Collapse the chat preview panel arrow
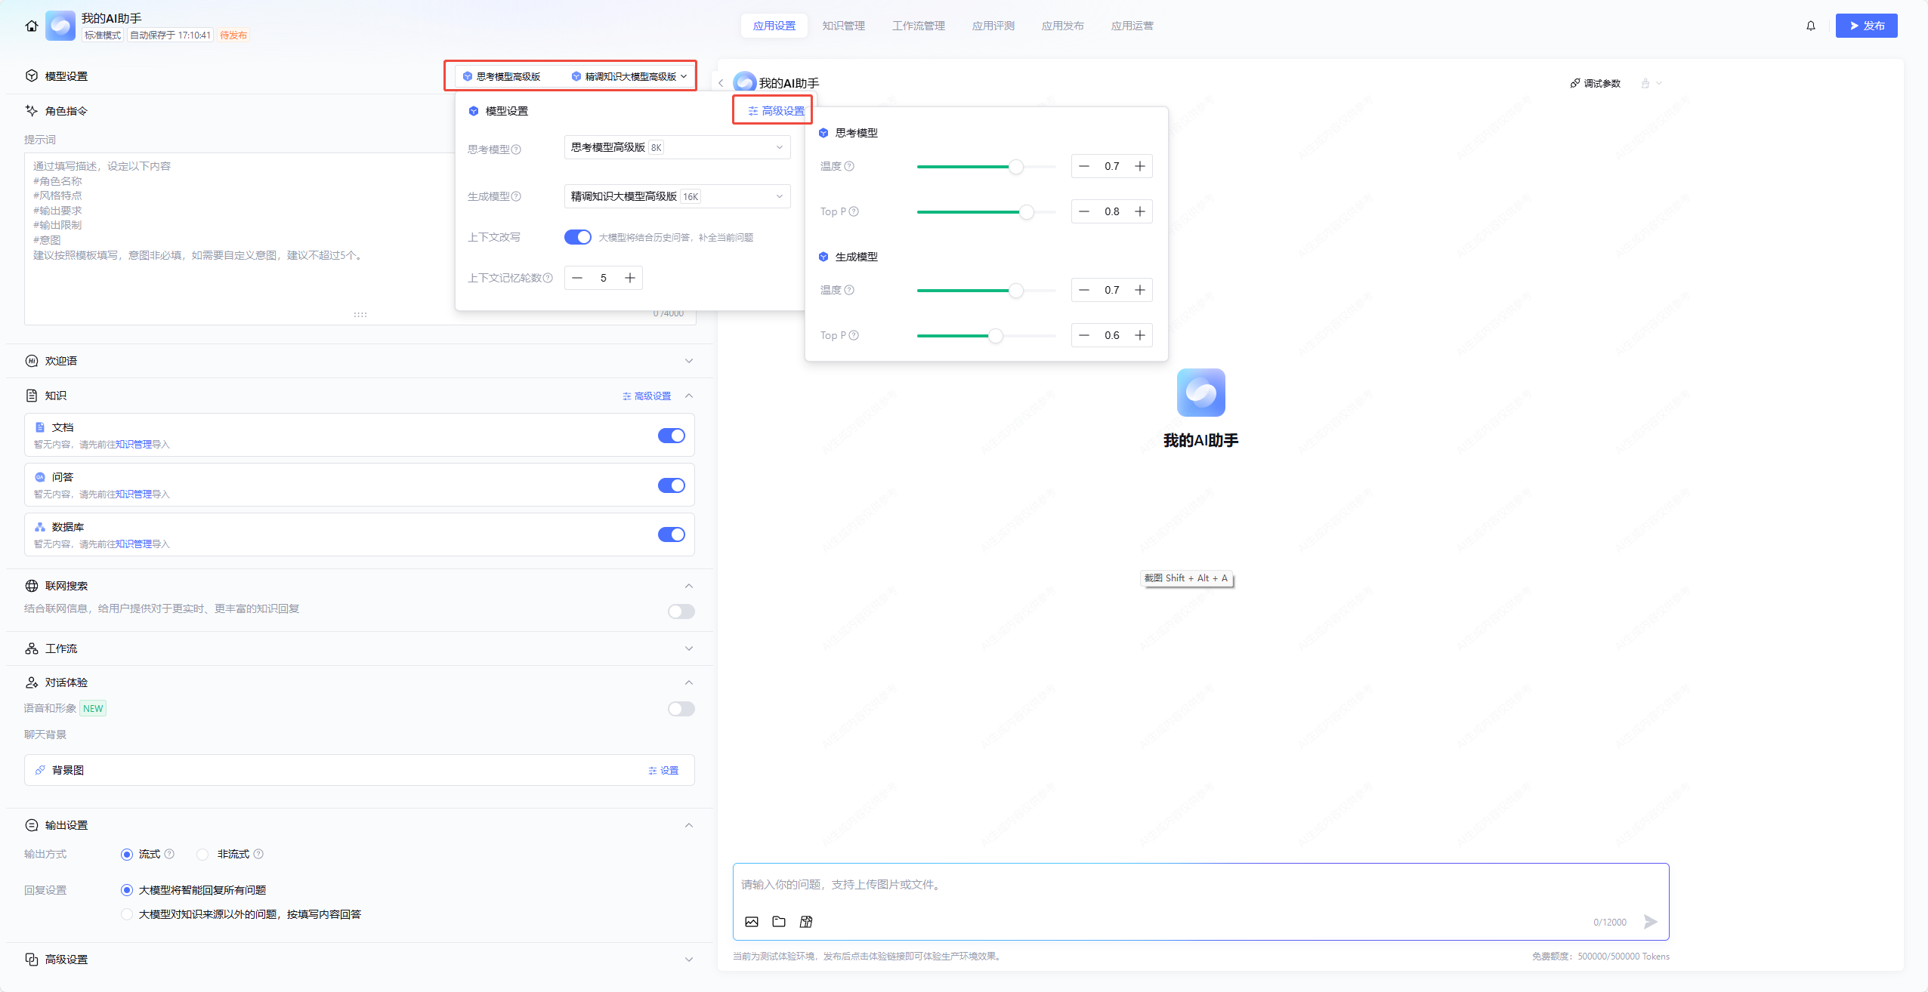The image size is (1928, 992). point(721,83)
